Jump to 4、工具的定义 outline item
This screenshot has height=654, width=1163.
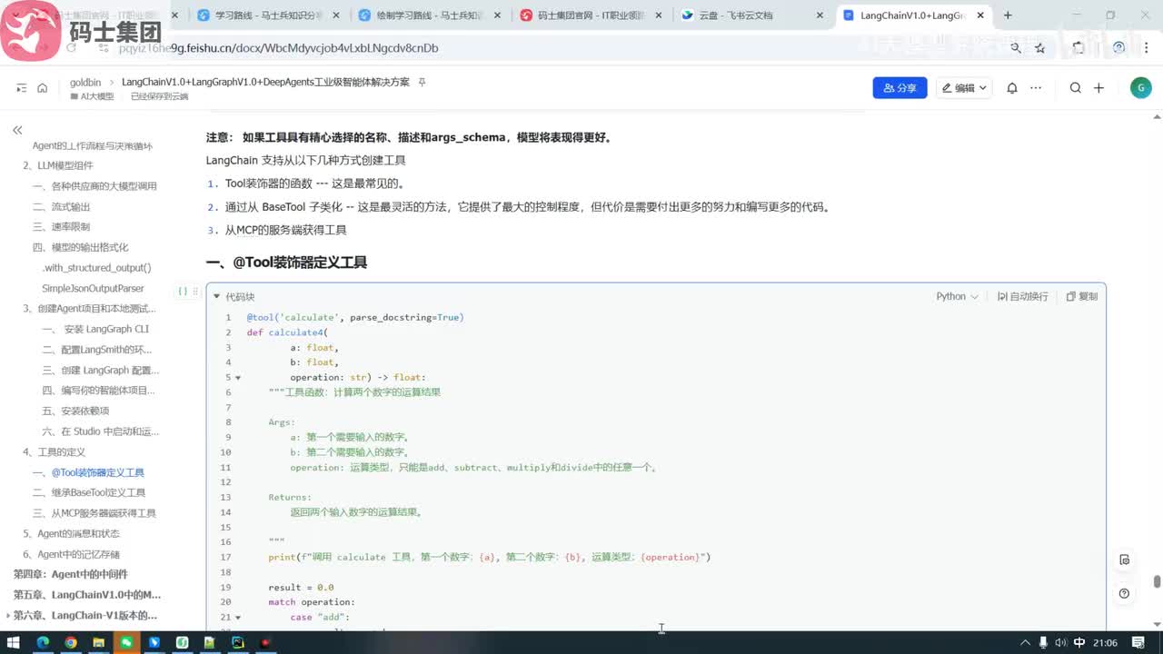(x=55, y=451)
